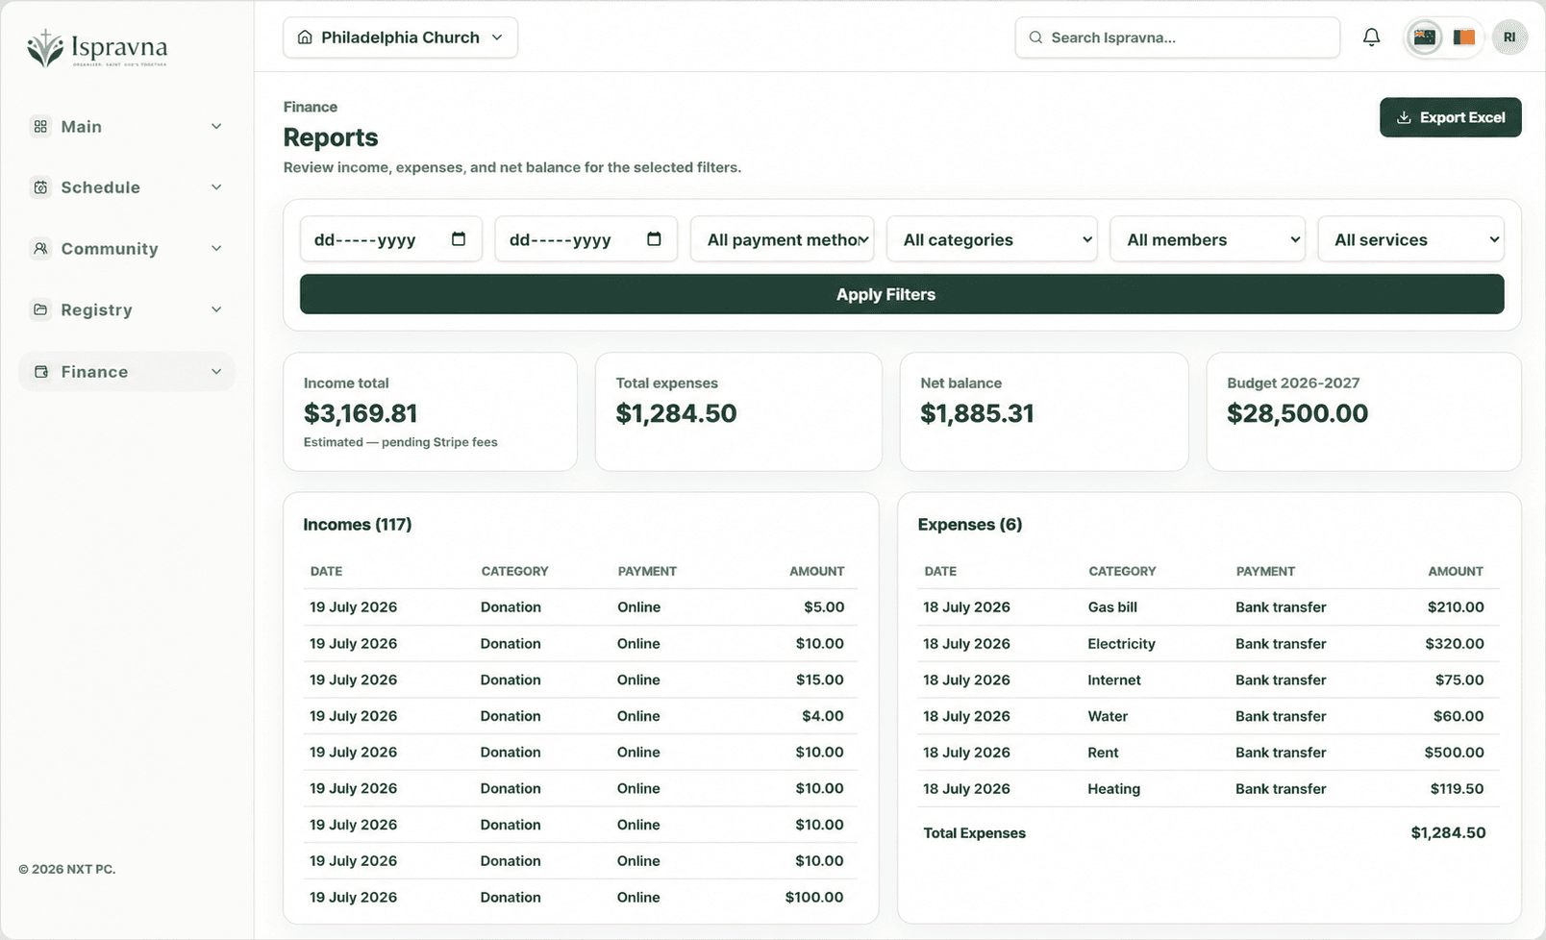Viewport: 1546px width, 940px height.
Task: Click the Schedule calendar icon in the sidebar
Action: 40,187
